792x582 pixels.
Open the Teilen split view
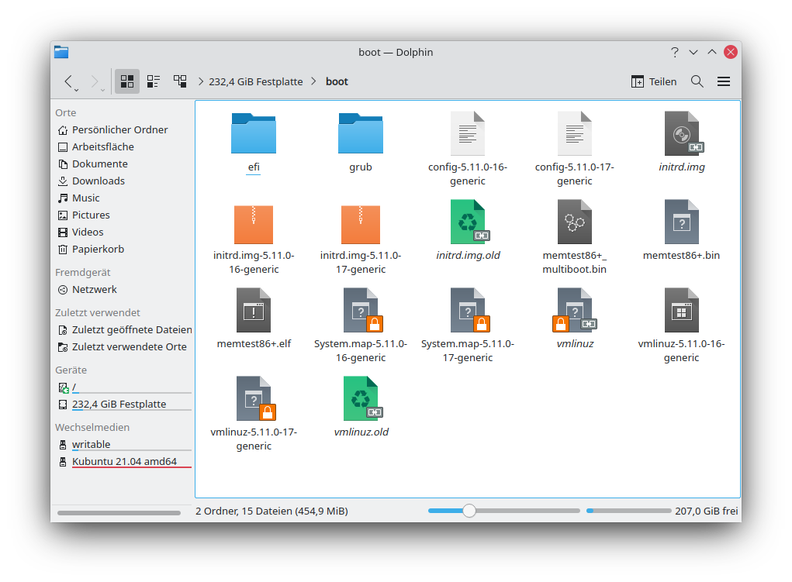pos(654,81)
